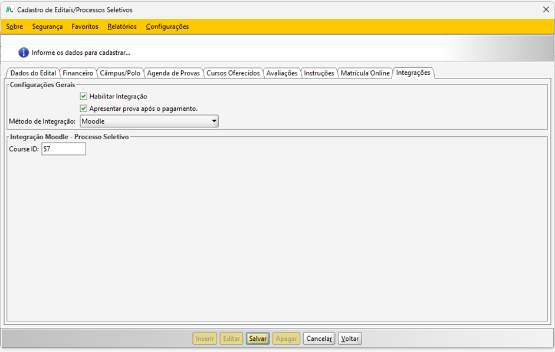Uncheck Apresentar prova após o pagamento
Viewport: 555px width, 352px height.
84,108
